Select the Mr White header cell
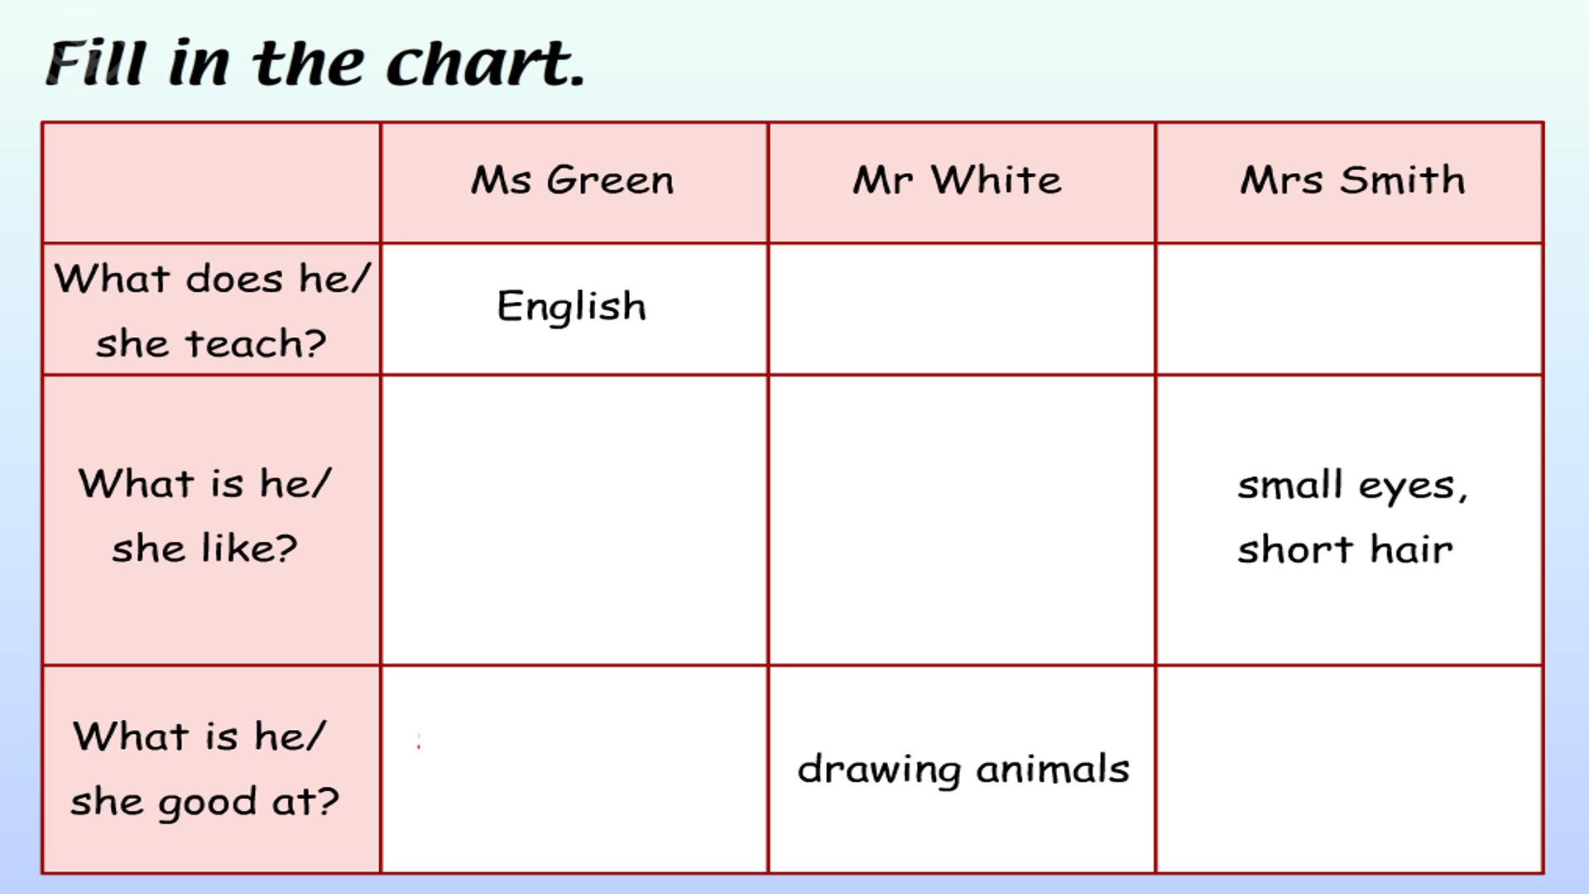 (962, 183)
